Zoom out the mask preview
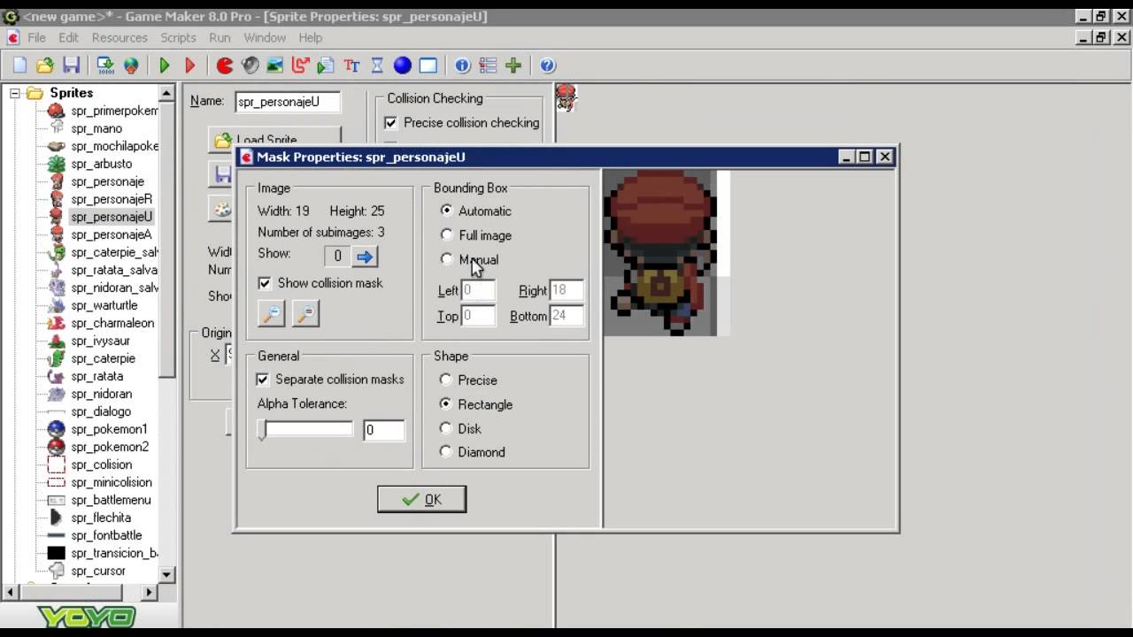Image resolution: width=1133 pixels, height=637 pixels. pyautogui.click(x=304, y=313)
